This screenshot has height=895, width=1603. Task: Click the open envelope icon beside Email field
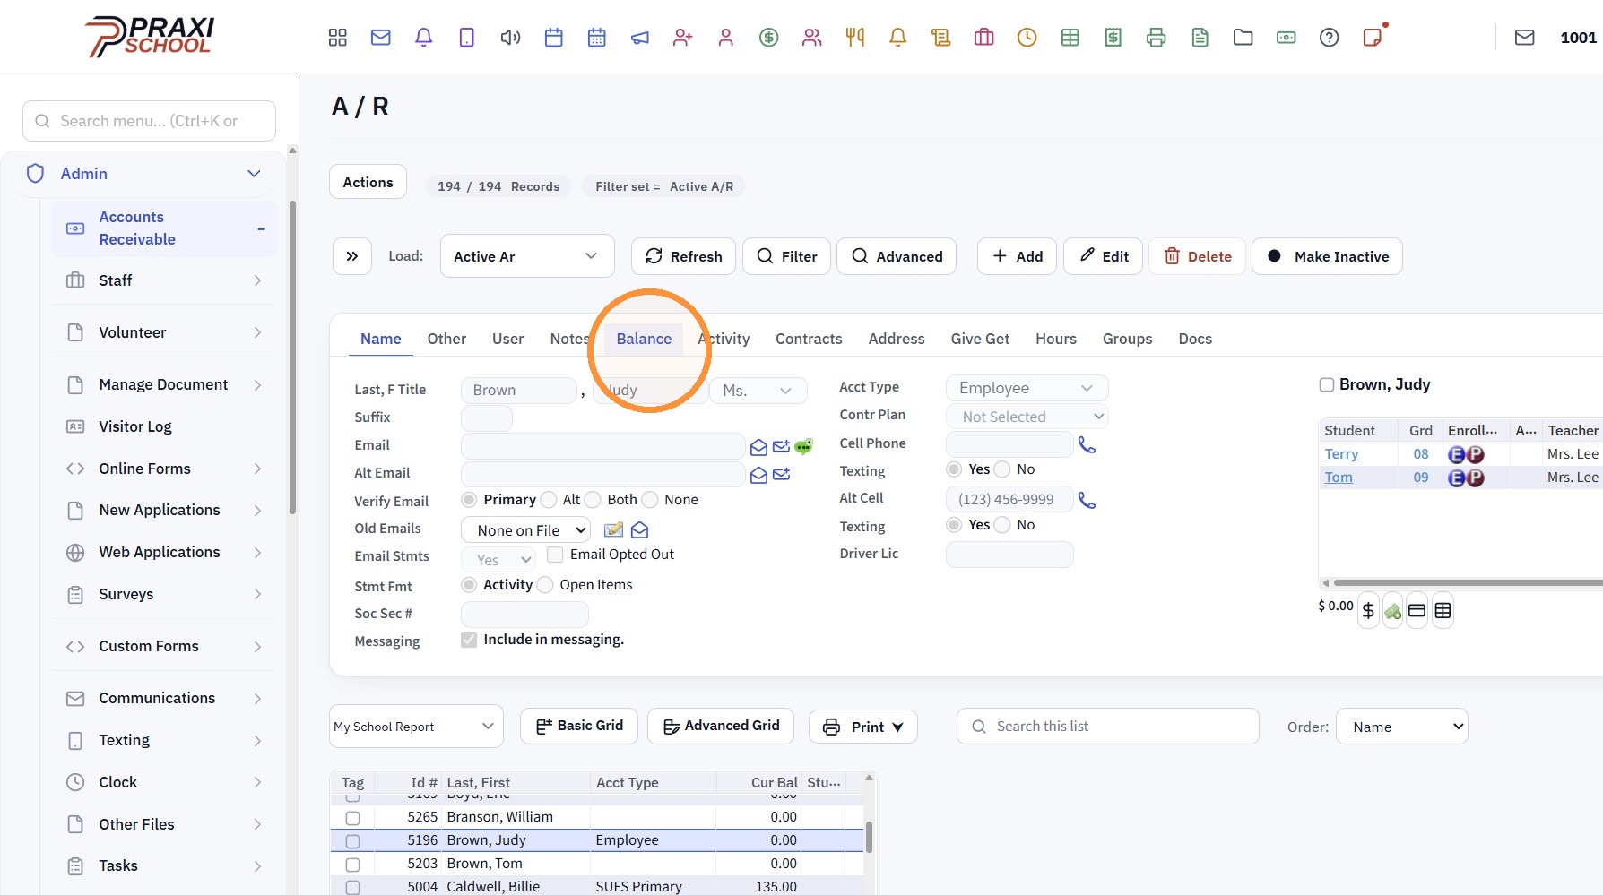(758, 447)
